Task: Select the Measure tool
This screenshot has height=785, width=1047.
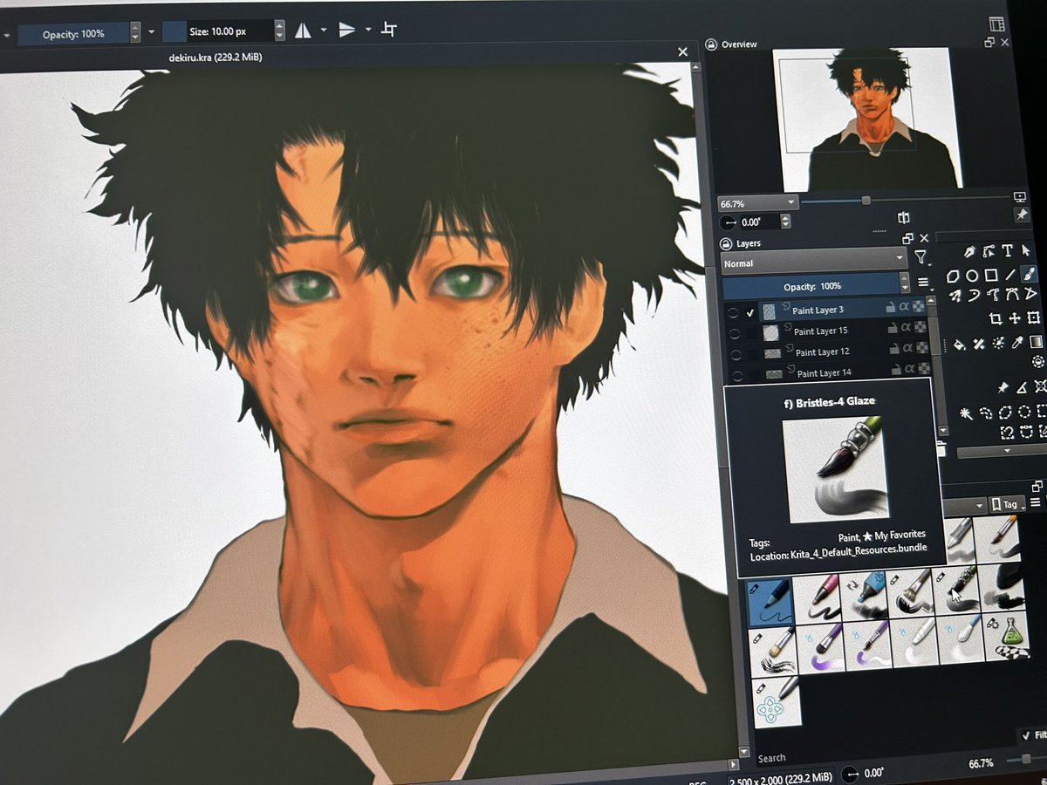Action: (1022, 387)
